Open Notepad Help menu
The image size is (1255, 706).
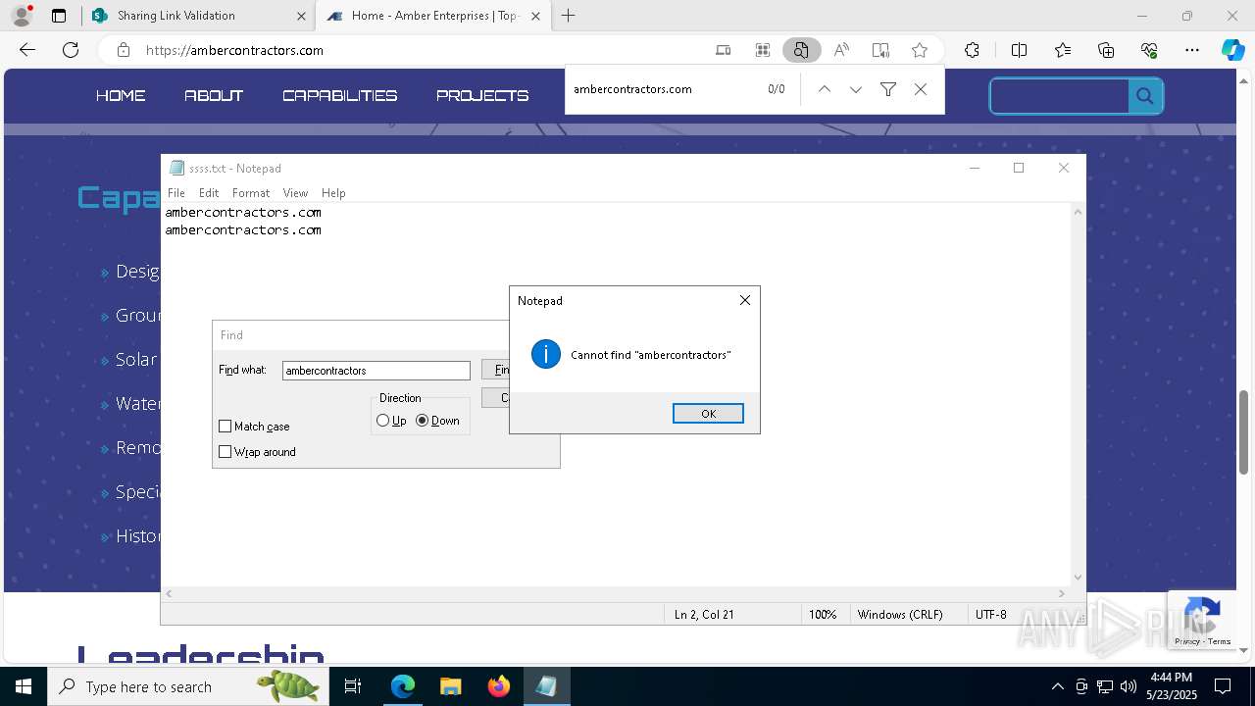click(x=333, y=193)
